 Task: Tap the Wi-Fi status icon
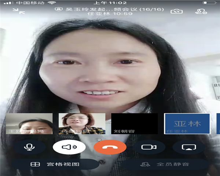pyautogui.click(x=52, y=3)
